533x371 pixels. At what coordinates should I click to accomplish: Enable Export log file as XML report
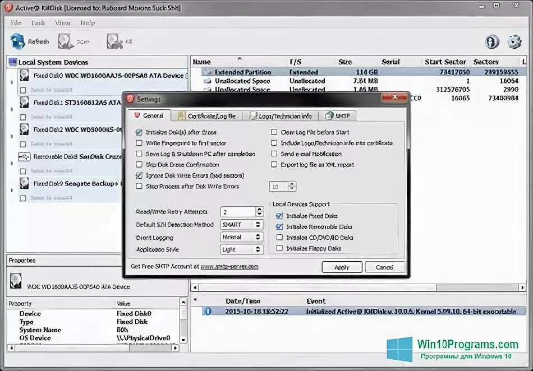pos(274,165)
